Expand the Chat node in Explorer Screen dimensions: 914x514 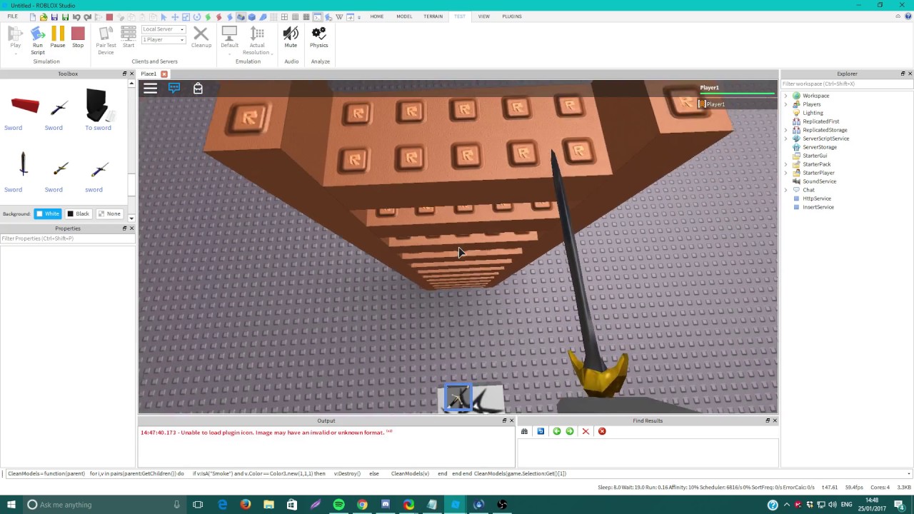pos(786,190)
